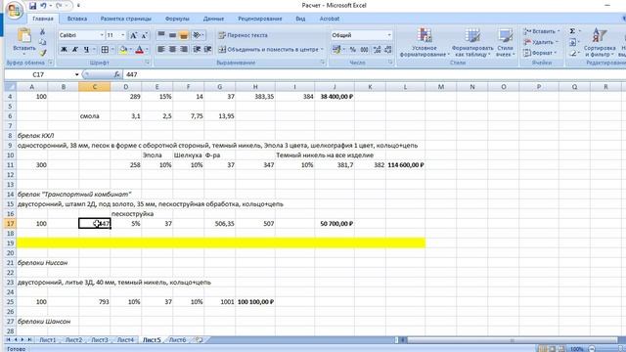This screenshot has width=626, height=352.
Task: Center text horizontally
Action: pos(172,50)
